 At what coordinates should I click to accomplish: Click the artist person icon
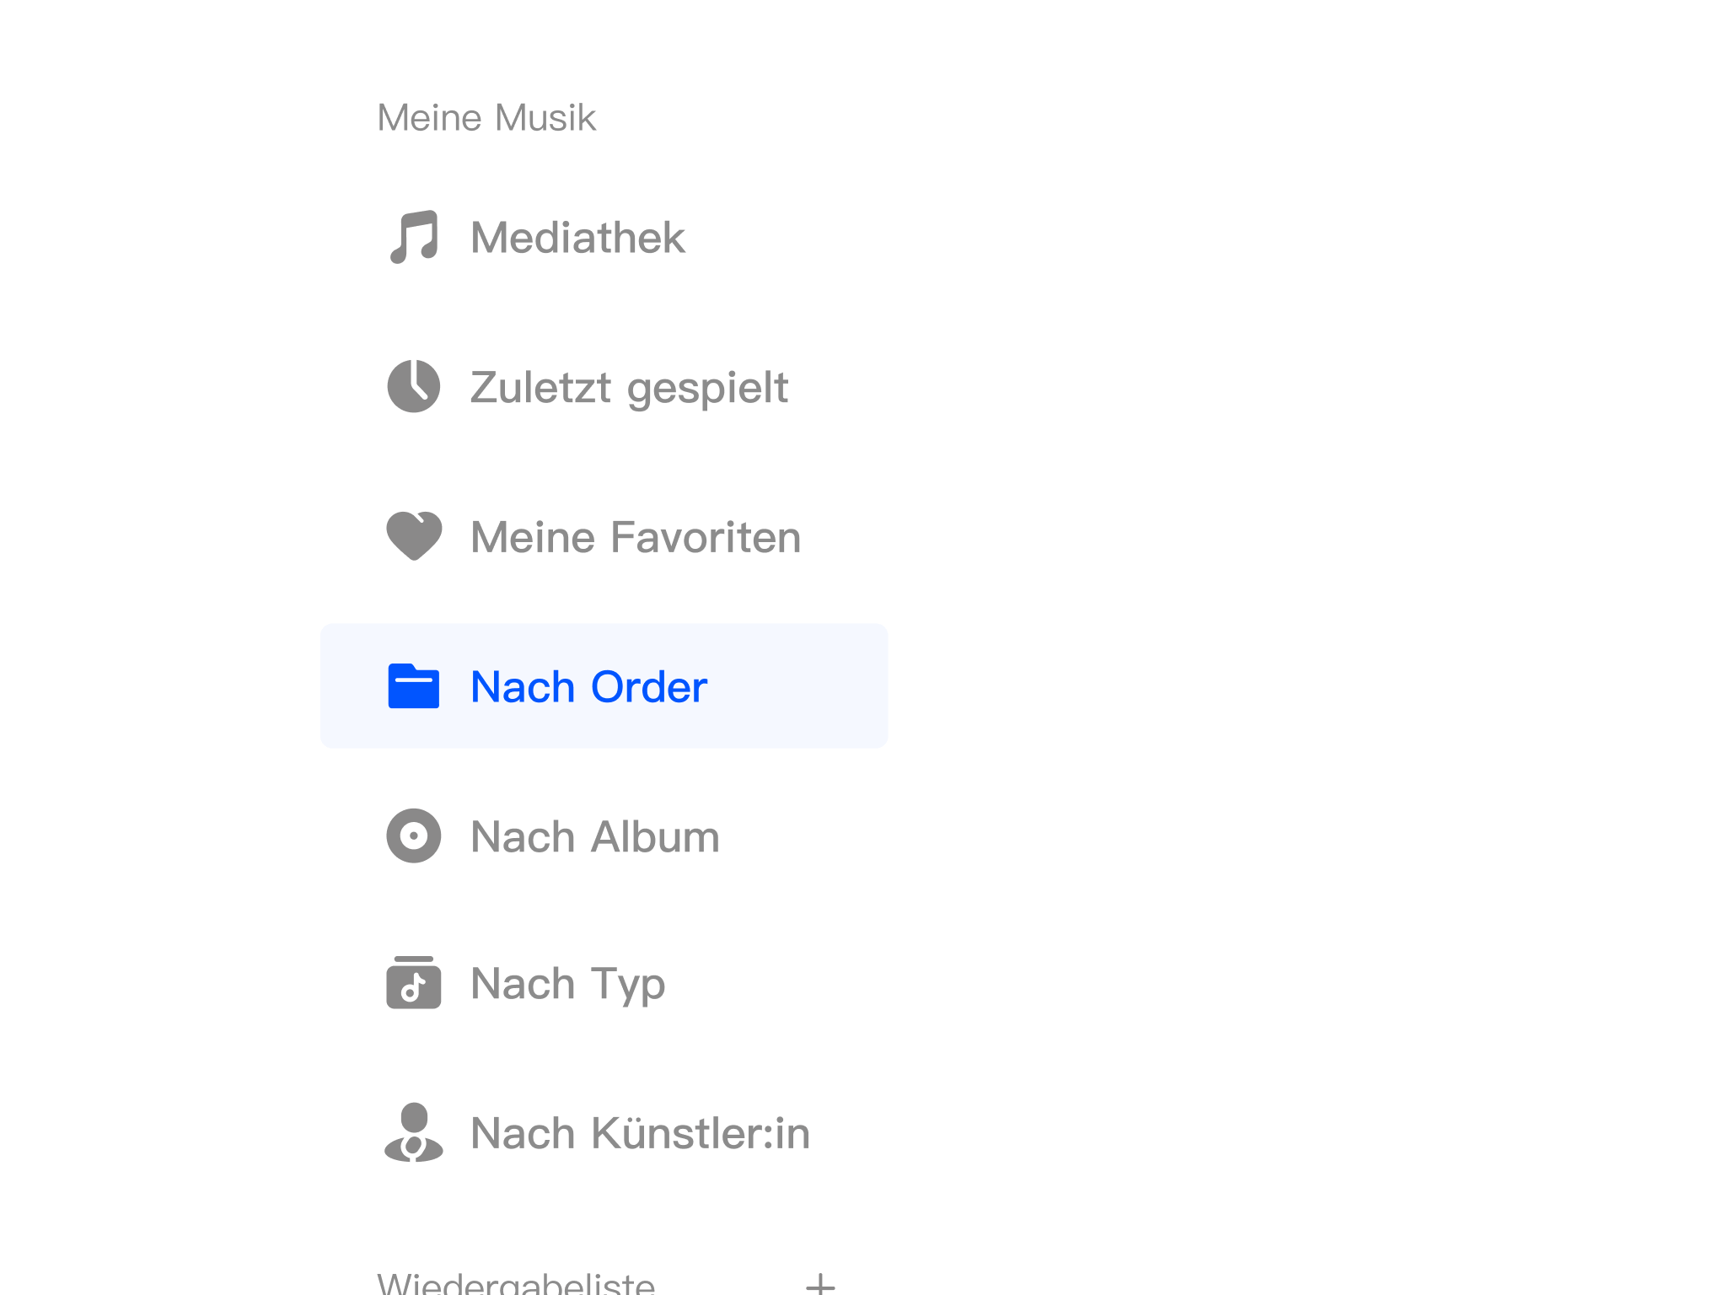coord(413,1133)
